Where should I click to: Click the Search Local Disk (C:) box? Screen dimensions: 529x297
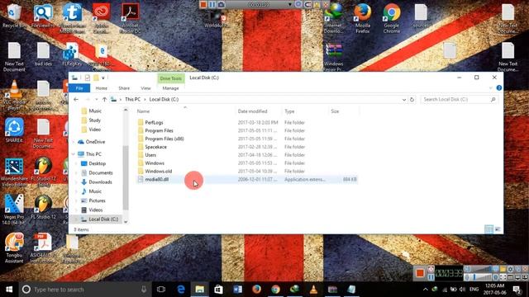(x=460, y=99)
